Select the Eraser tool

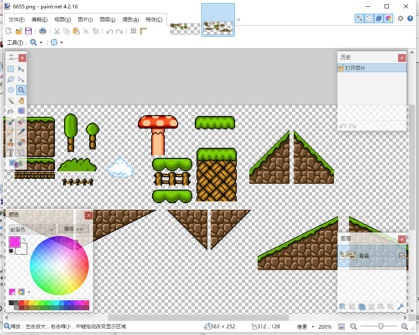point(21,121)
